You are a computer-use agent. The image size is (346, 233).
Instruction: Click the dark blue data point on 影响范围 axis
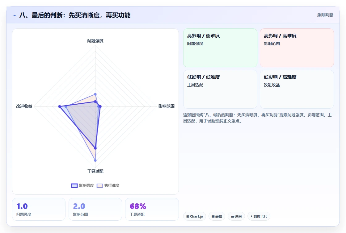pos(100,106)
